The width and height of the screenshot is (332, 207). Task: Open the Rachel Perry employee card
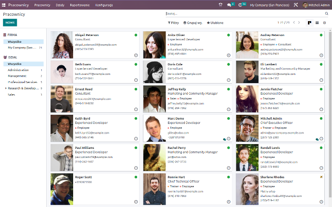[x=187, y=158]
